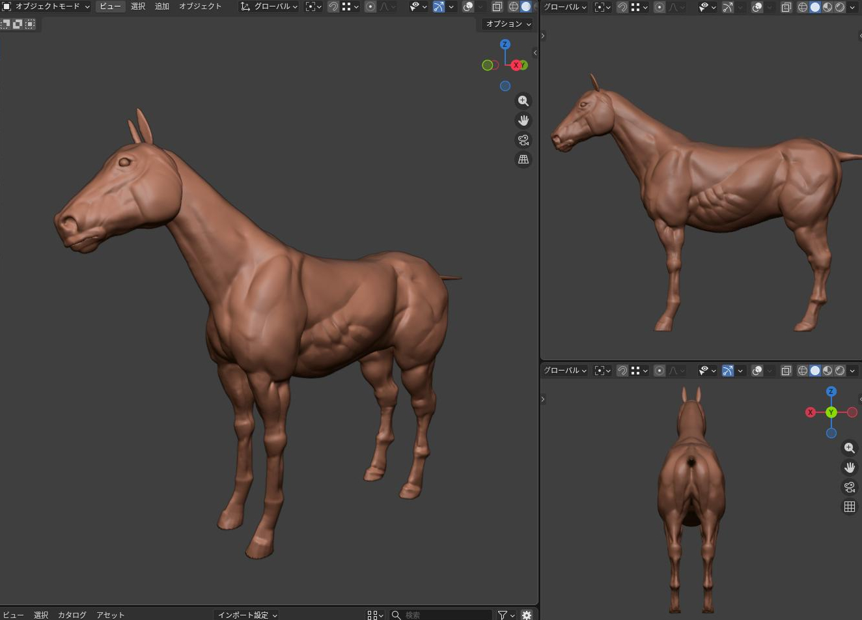Click the blue Z axis on main gizmo
The image size is (862, 620).
(x=505, y=44)
